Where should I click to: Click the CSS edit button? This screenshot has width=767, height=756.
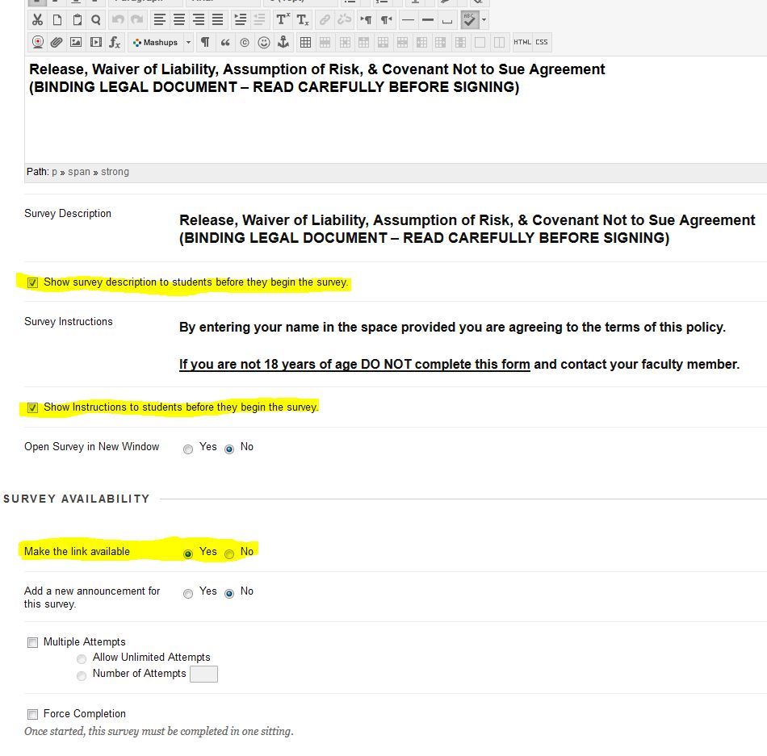coord(541,42)
